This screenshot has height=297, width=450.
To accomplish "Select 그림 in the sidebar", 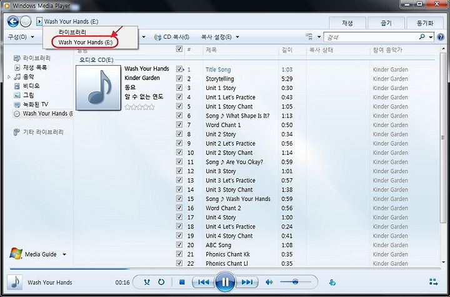I will 24,95.
